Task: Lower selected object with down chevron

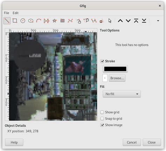Action: [128, 21]
